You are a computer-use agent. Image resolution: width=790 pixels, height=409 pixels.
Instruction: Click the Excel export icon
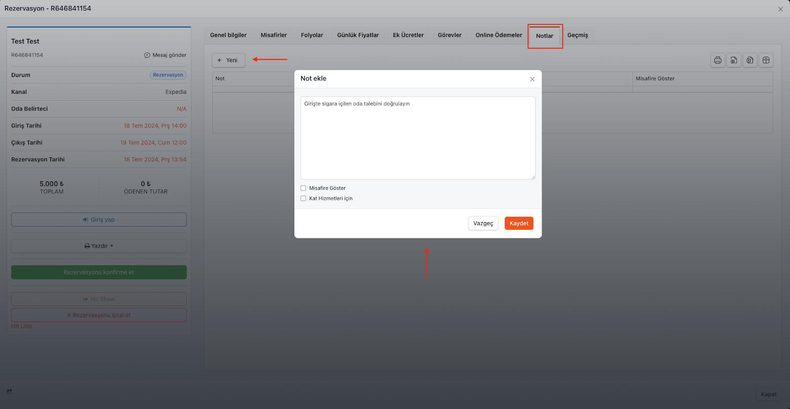(750, 60)
